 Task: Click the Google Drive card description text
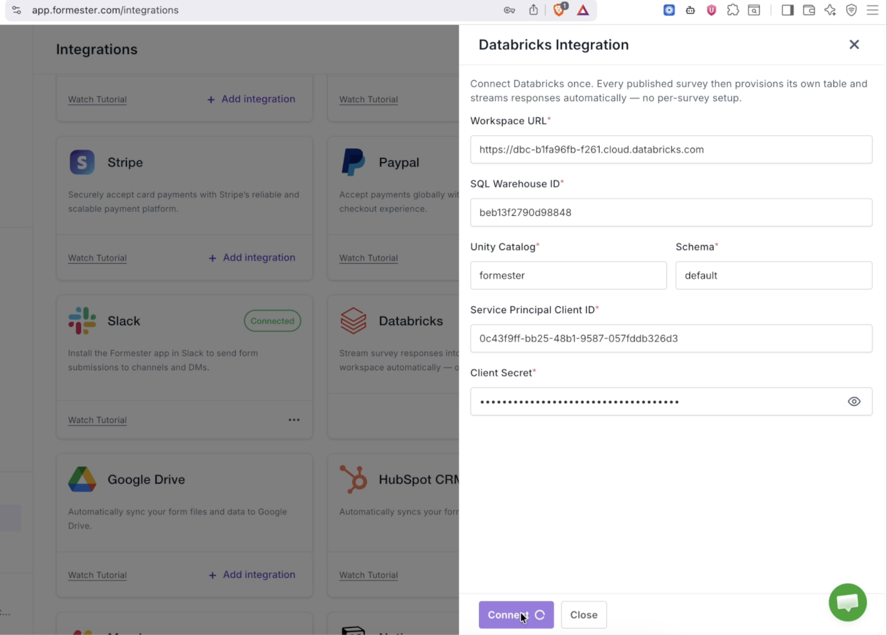tap(178, 519)
